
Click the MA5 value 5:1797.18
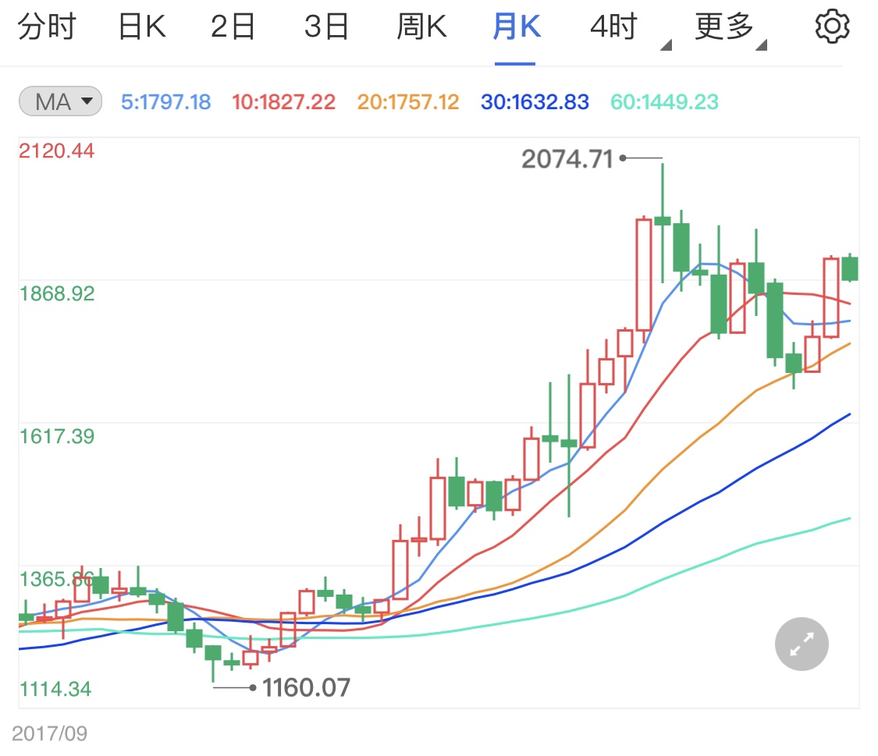(165, 102)
